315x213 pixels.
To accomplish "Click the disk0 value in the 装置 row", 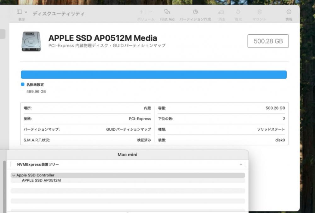I will (280, 140).
